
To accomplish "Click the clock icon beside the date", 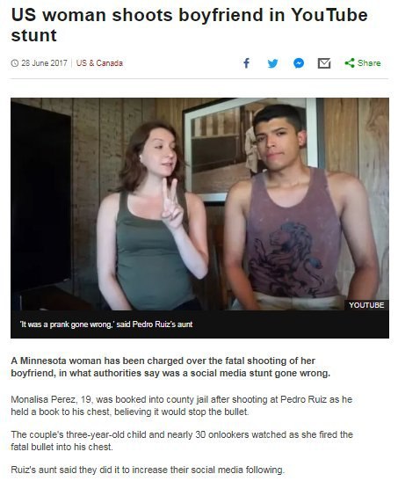I will 14,63.
